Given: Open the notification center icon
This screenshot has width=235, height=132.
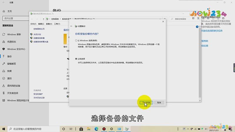Looking at the screenshot, I should pyautogui.click(x=230, y=129).
